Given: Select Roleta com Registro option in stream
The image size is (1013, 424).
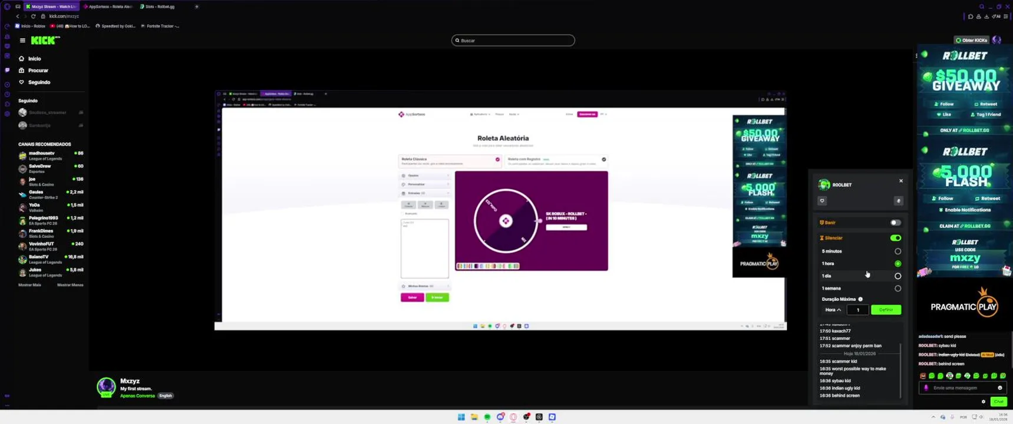Looking at the screenshot, I should click(x=556, y=161).
